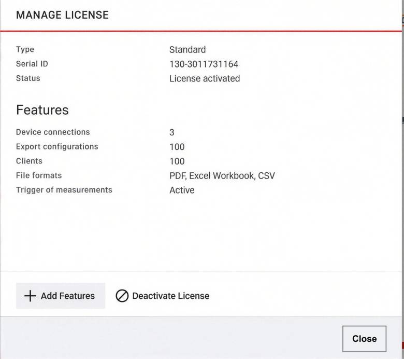Select the Trigger of measurements label

point(64,190)
